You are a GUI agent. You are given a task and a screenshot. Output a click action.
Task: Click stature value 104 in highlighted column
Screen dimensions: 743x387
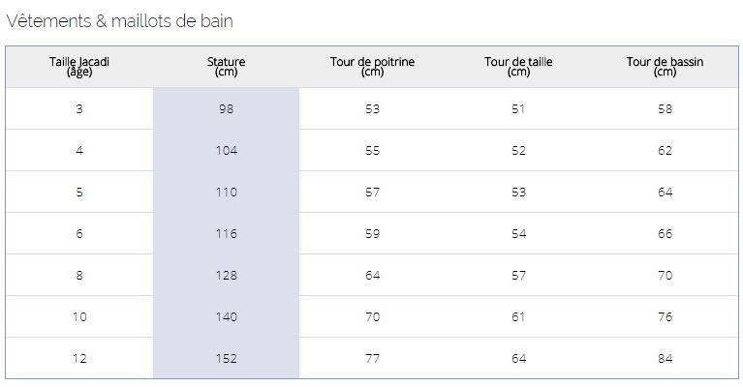226,151
